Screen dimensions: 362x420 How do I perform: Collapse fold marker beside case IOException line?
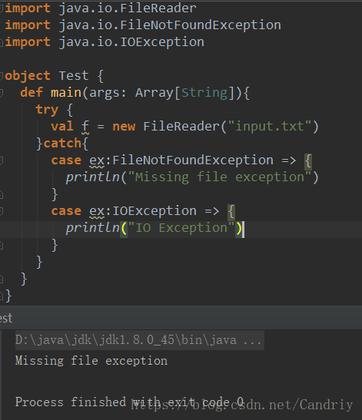tap(1, 211)
